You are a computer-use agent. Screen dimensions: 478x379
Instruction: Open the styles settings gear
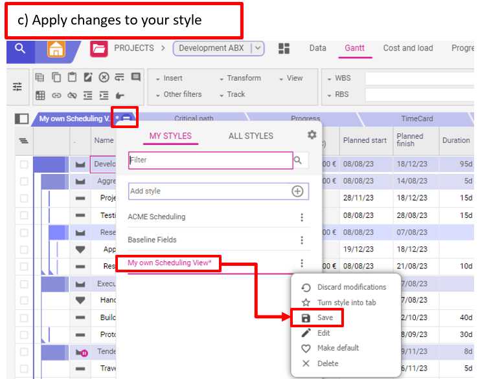pyautogui.click(x=312, y=135)
